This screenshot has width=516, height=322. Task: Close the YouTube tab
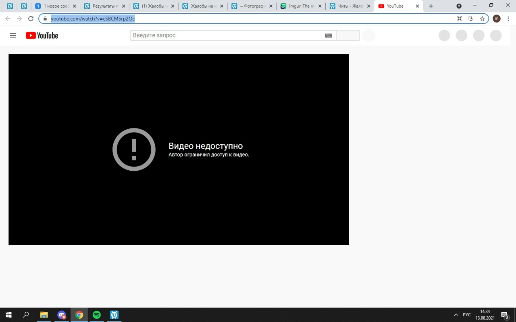tap(417, 6)
